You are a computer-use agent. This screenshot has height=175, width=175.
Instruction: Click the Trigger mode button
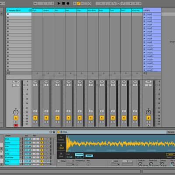(79, 154)
